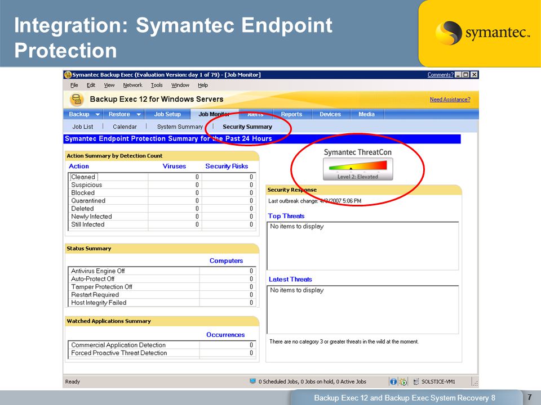Click the Latest Threats heading

[x=290, y=280]
